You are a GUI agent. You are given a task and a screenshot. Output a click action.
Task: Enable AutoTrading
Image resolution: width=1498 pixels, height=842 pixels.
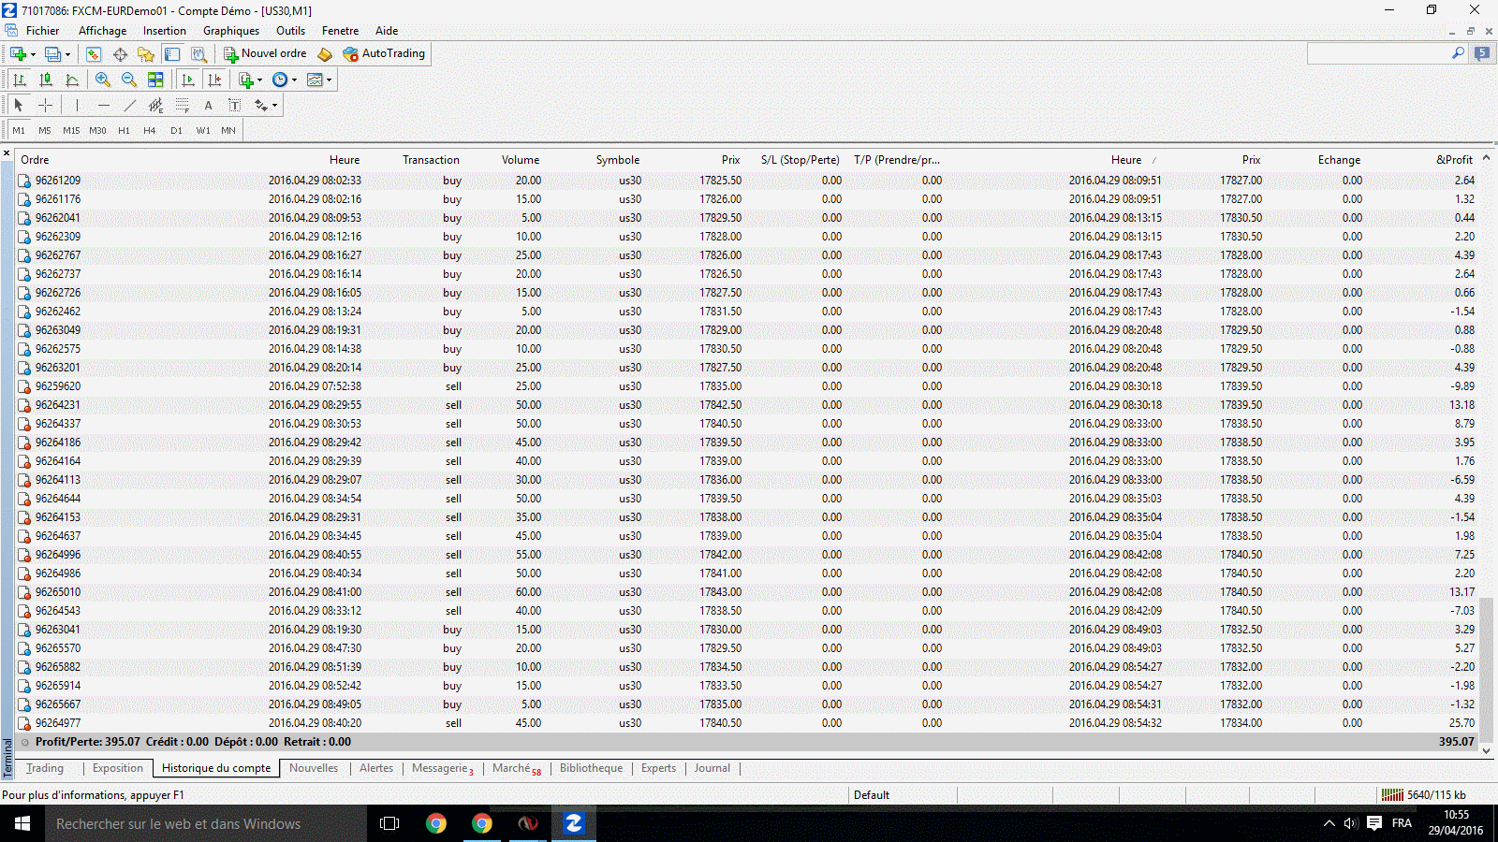(x=384, y=54)
